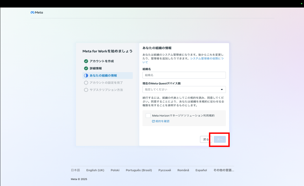Click half-filled circle beside あなたの組織の情報

click(86, 75)
